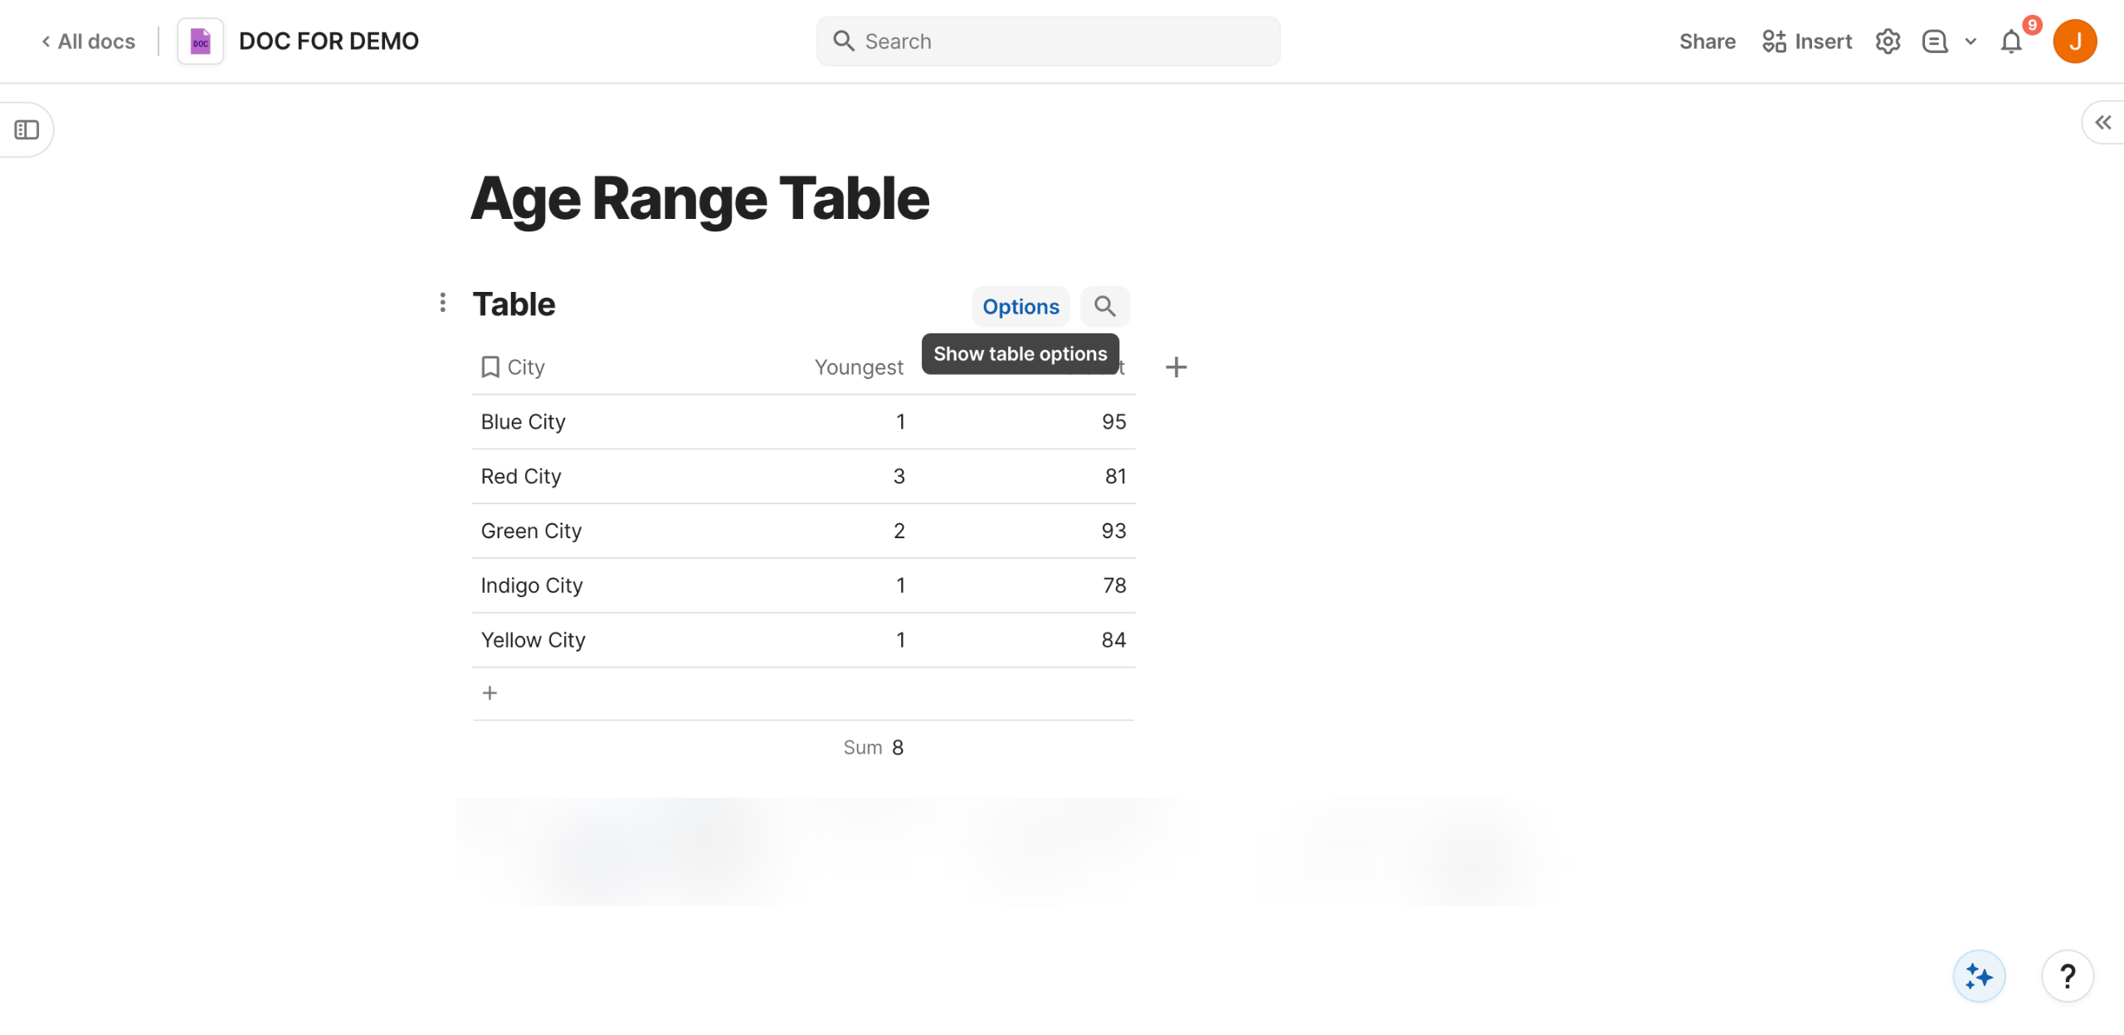Open the comments icon

1935,41
